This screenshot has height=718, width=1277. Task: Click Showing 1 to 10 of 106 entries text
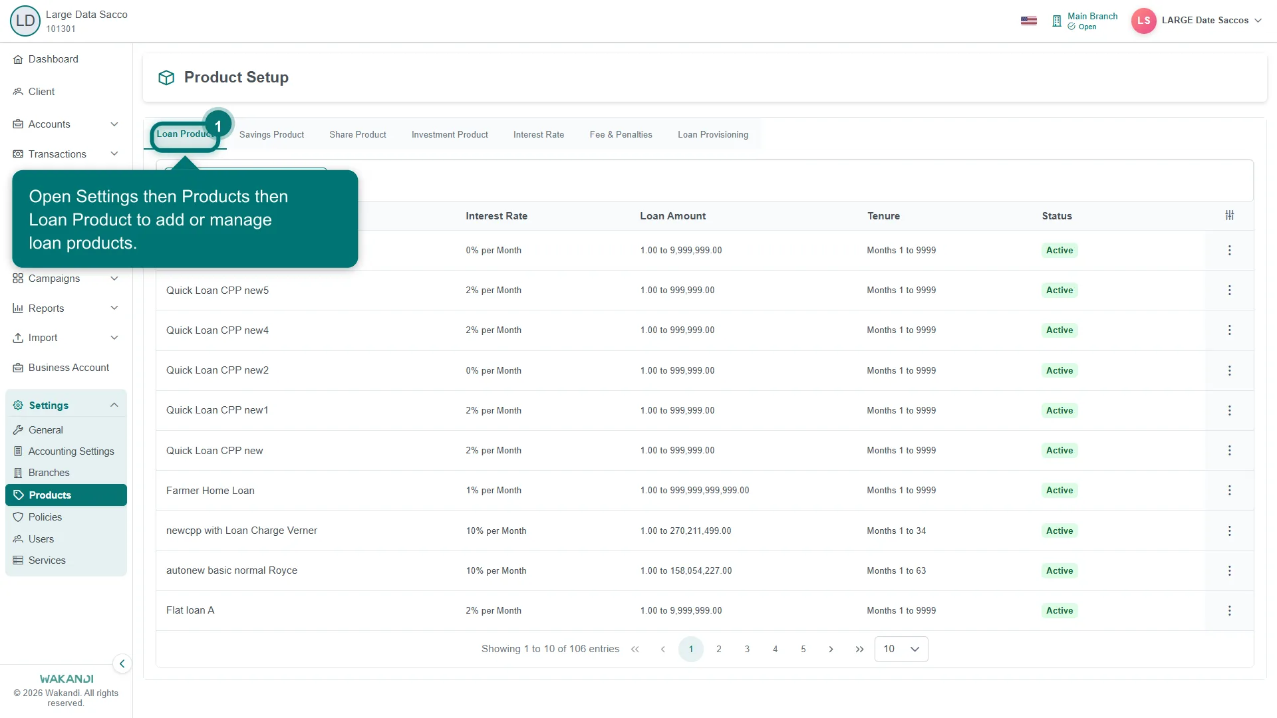[550, 650]
